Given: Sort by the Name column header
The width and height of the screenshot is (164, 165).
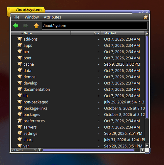Looking at the screenshot, I should (x=45, y=33).
